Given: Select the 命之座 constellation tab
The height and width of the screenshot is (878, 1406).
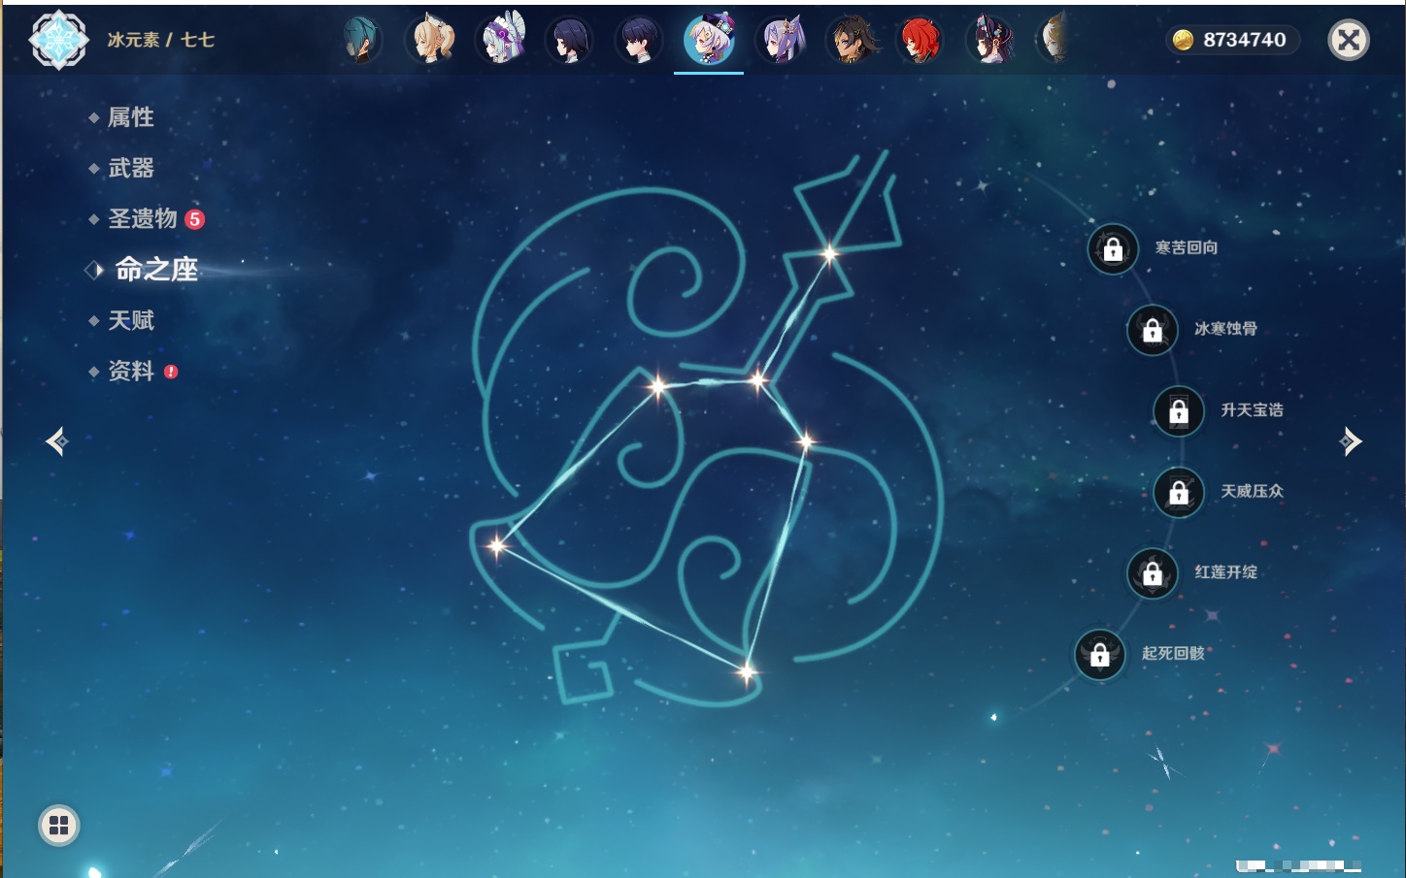Looking at the screenshot, I should click(155, 269).
